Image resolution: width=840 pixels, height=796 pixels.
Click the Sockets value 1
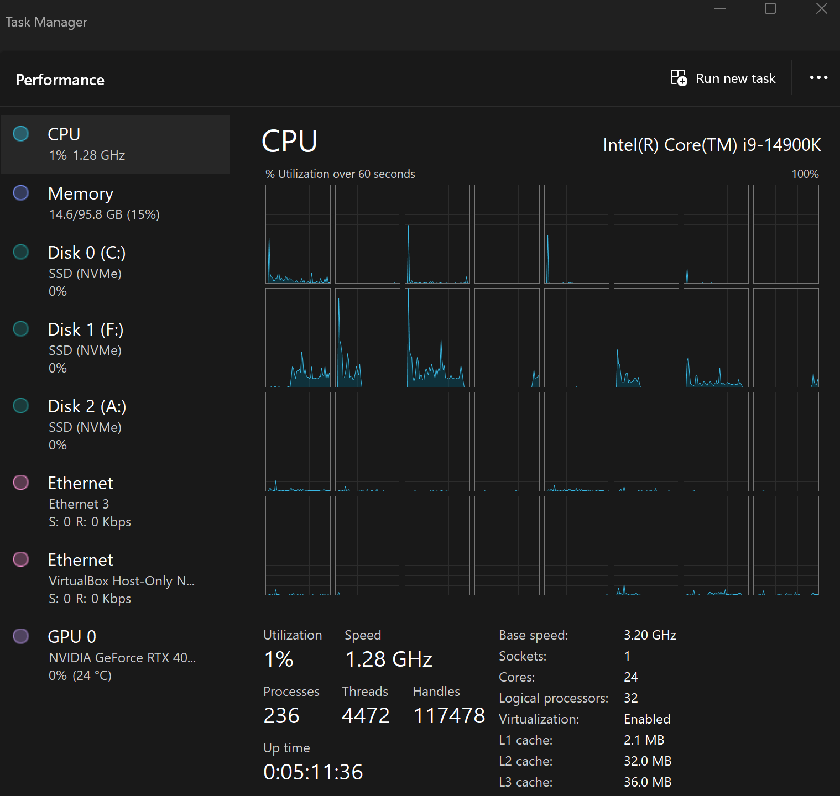click(x=627, y=656)
